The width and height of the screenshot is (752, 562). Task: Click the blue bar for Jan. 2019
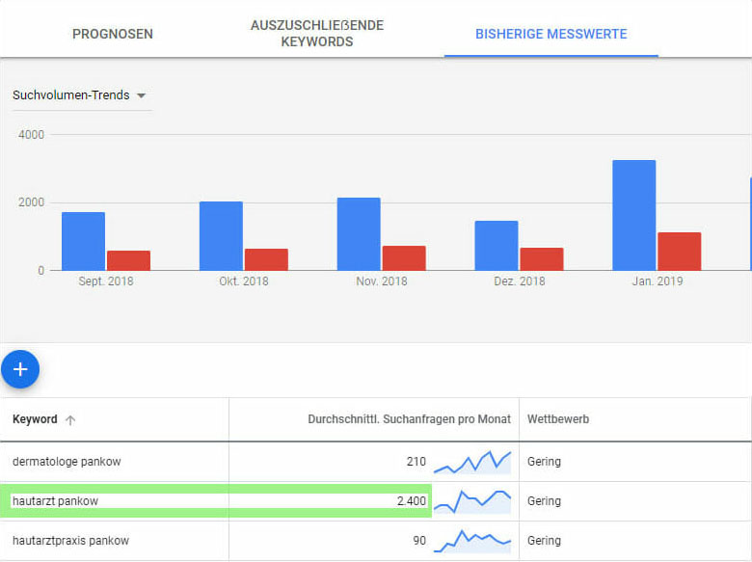633,215
